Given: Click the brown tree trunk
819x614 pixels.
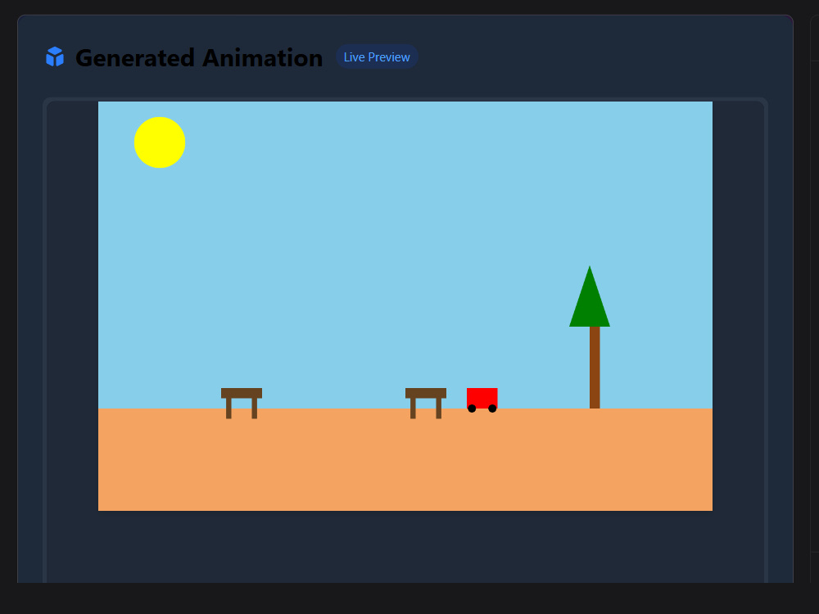Looking at the screenshot, I should (x=595, y=368).
